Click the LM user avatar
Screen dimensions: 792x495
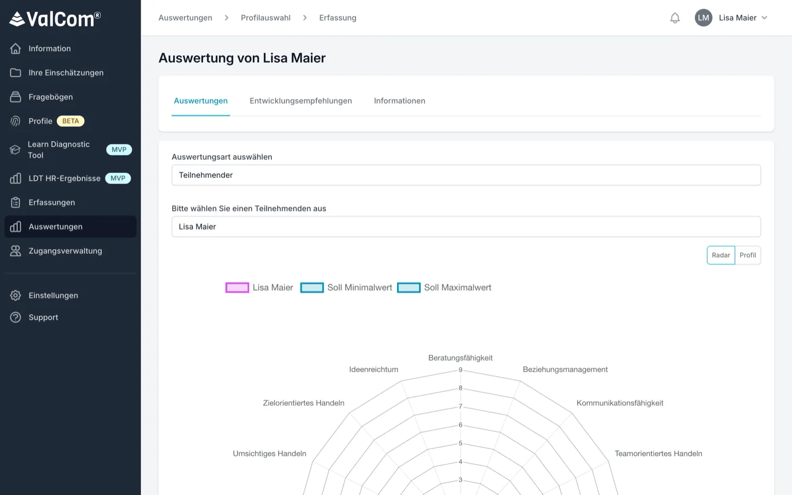704,18
